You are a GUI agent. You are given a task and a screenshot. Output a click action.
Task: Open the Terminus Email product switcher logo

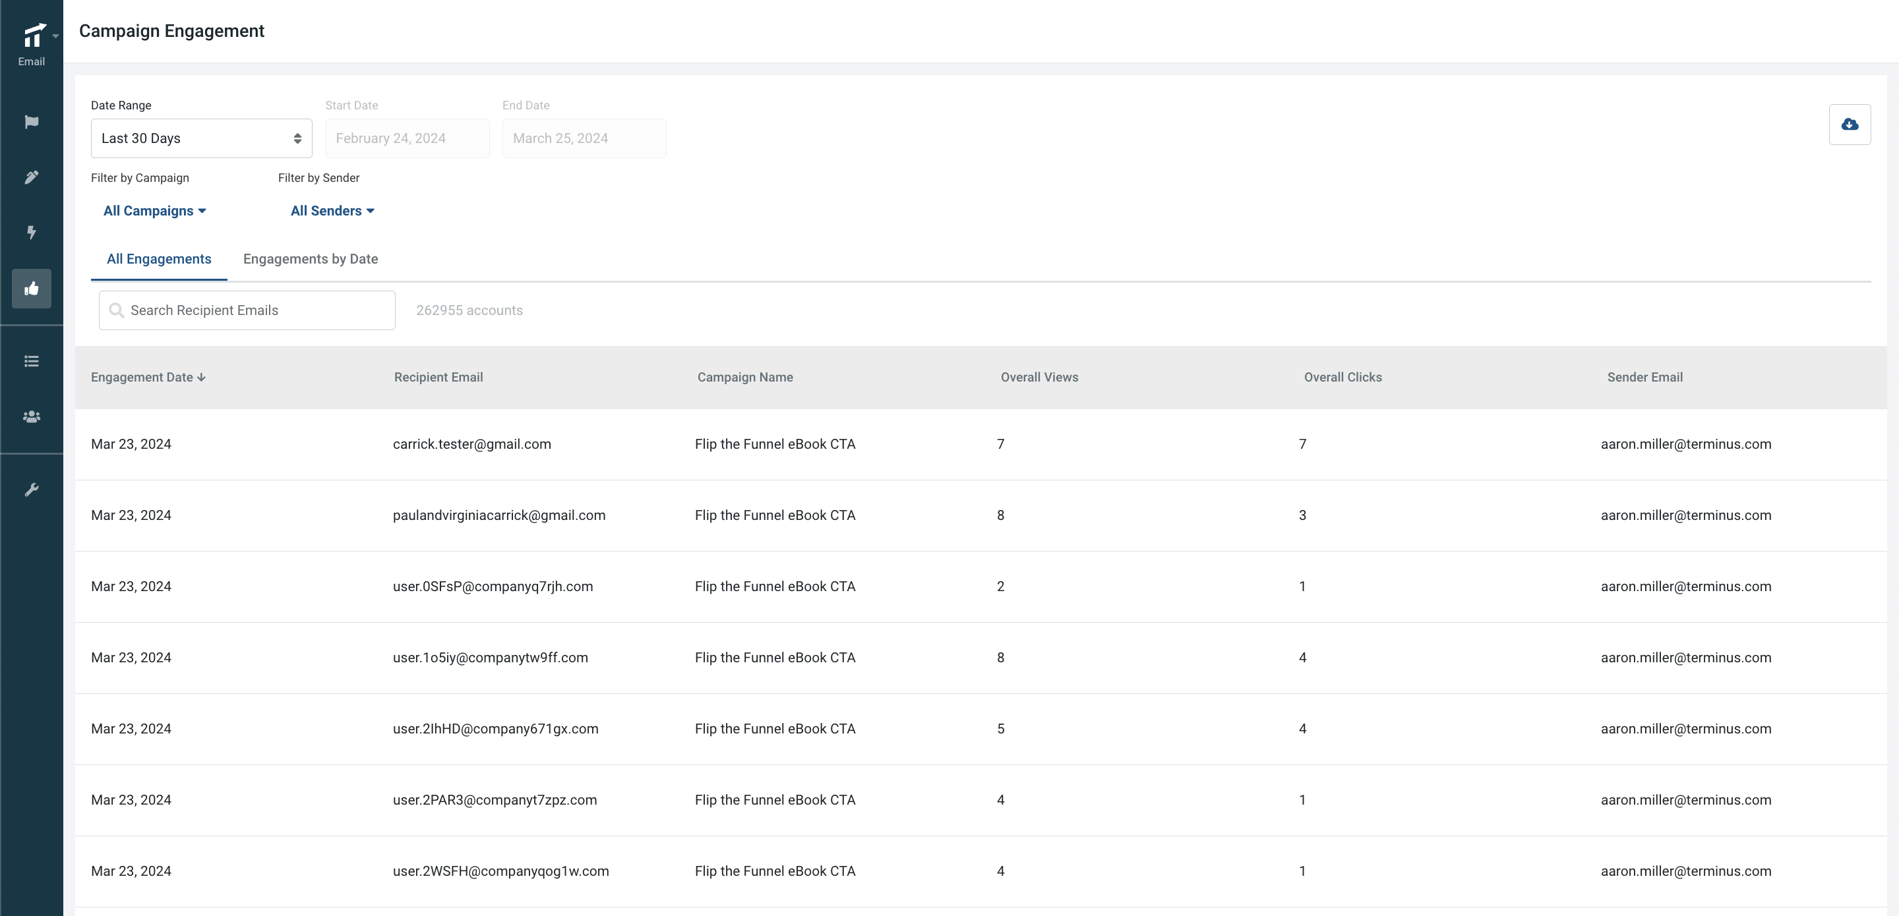coord(34,36)
